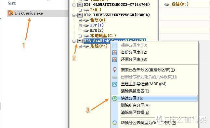
Task: Collapse the HD2 INTEL SSD node
Action: (x=74, y=15)
